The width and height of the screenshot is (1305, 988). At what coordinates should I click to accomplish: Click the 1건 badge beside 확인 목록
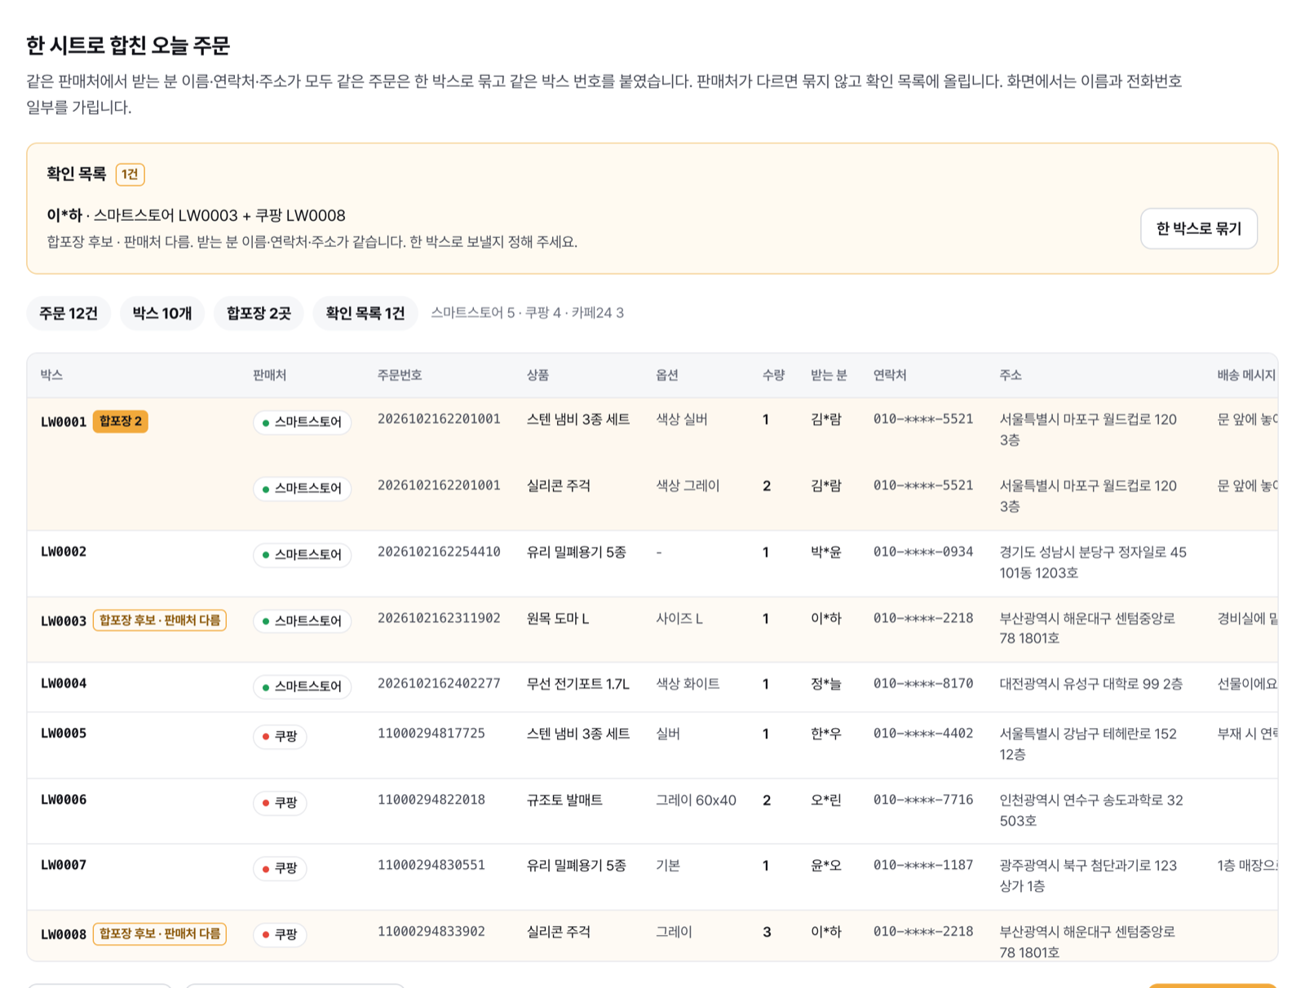[130, 174]
